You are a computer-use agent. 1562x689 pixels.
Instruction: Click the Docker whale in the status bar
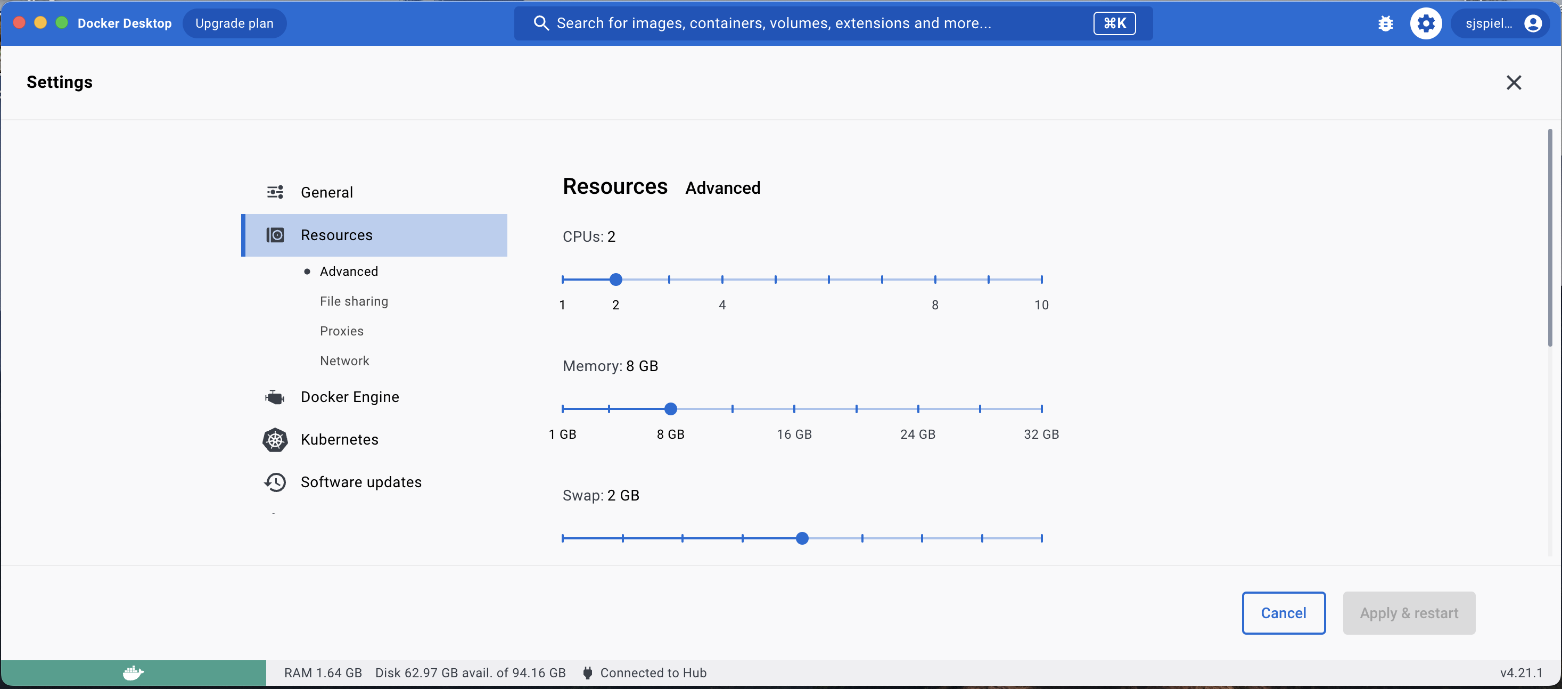point(133,672)
